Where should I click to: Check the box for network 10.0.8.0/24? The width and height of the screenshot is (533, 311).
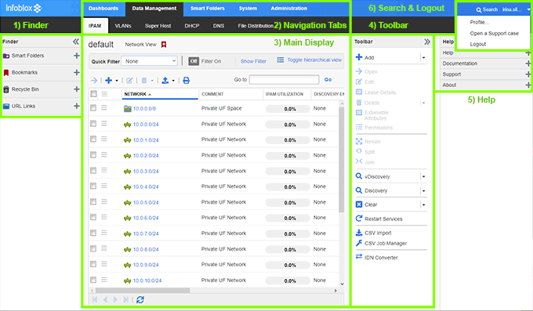coord(93,248)
